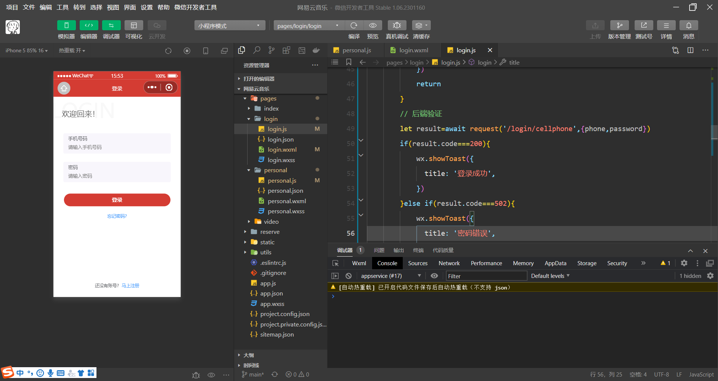
Task: Click the 清缓存 clear cache icon
Action: (421, 25)
